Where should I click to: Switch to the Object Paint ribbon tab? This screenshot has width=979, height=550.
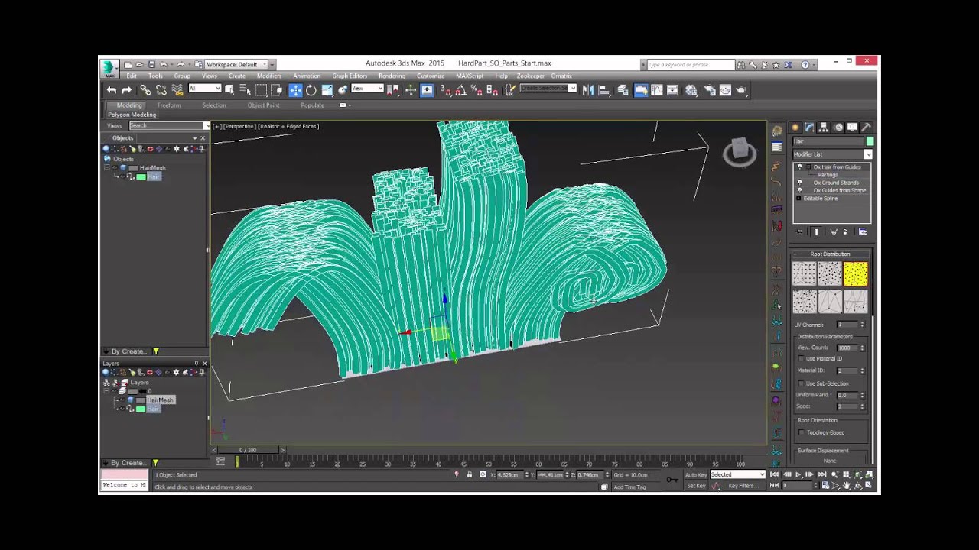pyautogui.click(x=263, y=105)
